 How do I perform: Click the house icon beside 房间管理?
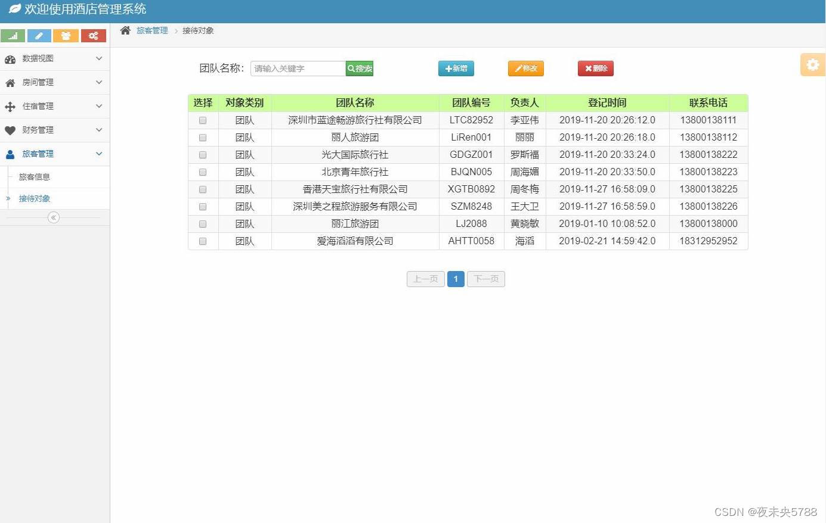[10, 83]
